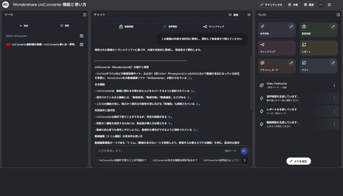
Task: Open the テスト Studio card
Action: coord(318,66)
